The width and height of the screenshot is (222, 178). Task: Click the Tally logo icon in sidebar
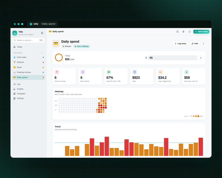point(15,33)
